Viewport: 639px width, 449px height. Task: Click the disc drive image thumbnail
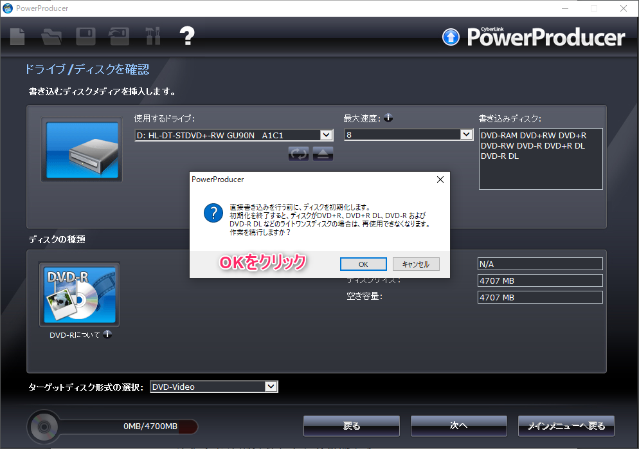(82, 150)
